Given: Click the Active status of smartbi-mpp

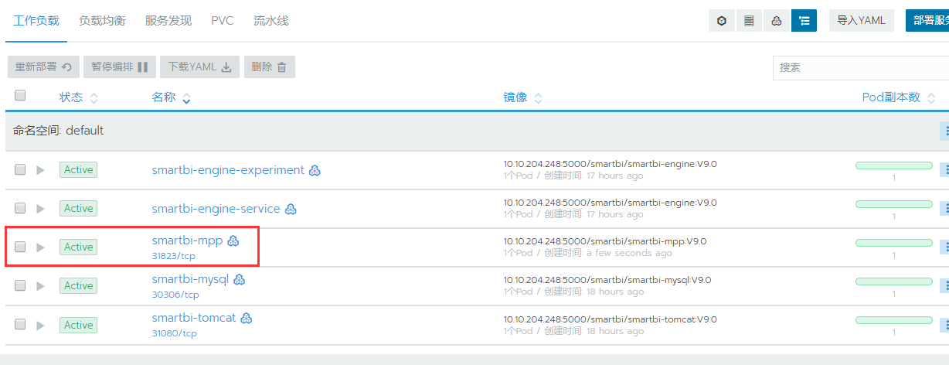Looking at the screenshot, I should point(78,247).
